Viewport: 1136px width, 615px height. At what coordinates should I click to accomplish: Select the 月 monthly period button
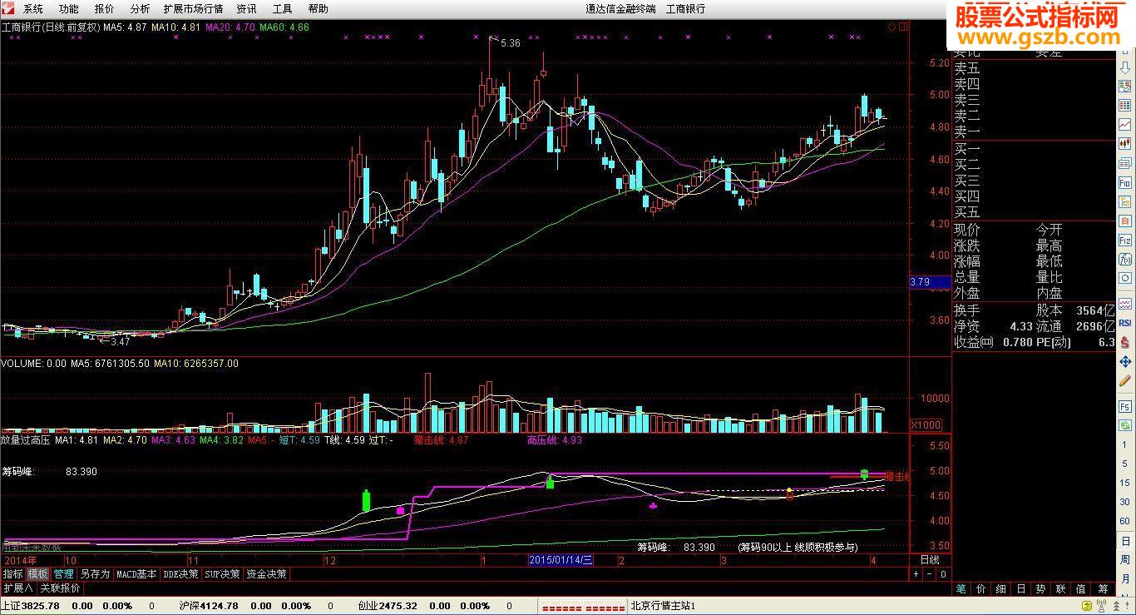click(1125, 578)
